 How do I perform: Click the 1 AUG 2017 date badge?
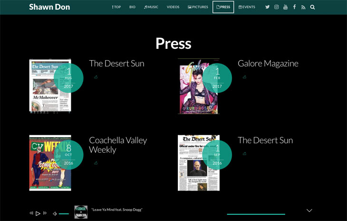[x=68, y=78]
